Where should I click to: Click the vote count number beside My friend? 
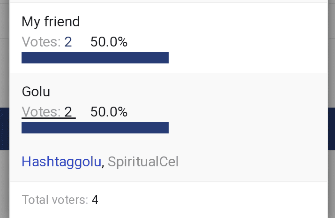click(68, 42)
